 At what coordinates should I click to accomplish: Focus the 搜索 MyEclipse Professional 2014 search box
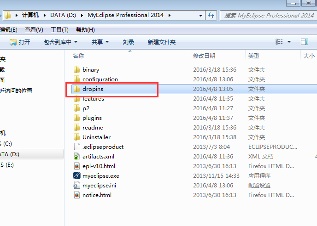coord(269,16)
